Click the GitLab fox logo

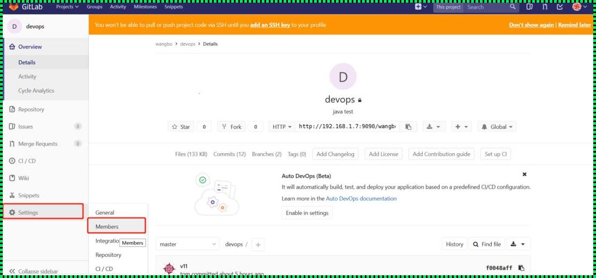[14, 7]
